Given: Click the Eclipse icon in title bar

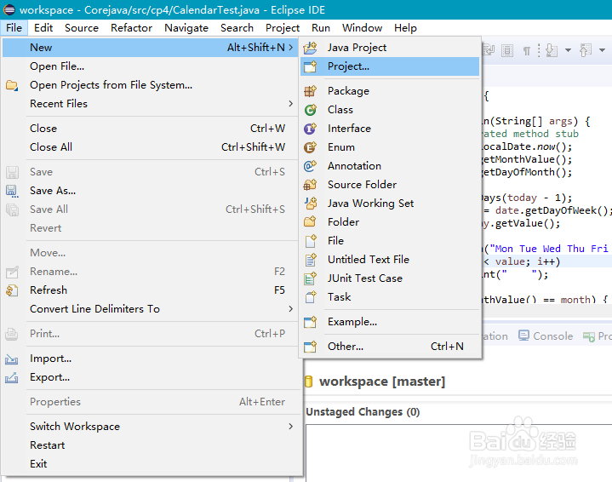Looking at the screenshot, I should click(9, 9).
